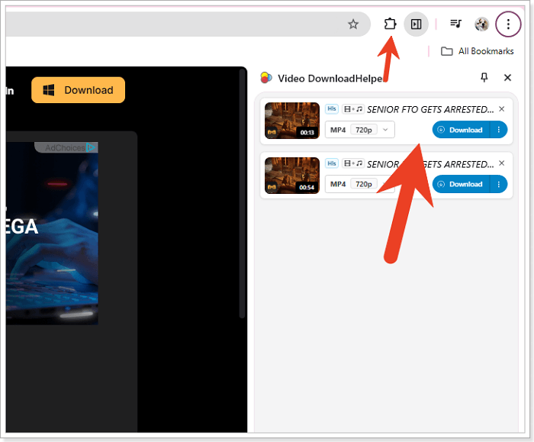The image size is (534, 442).
Task: Close the Video DownloadHelper side panel
Action: click(x=507, y=78)
